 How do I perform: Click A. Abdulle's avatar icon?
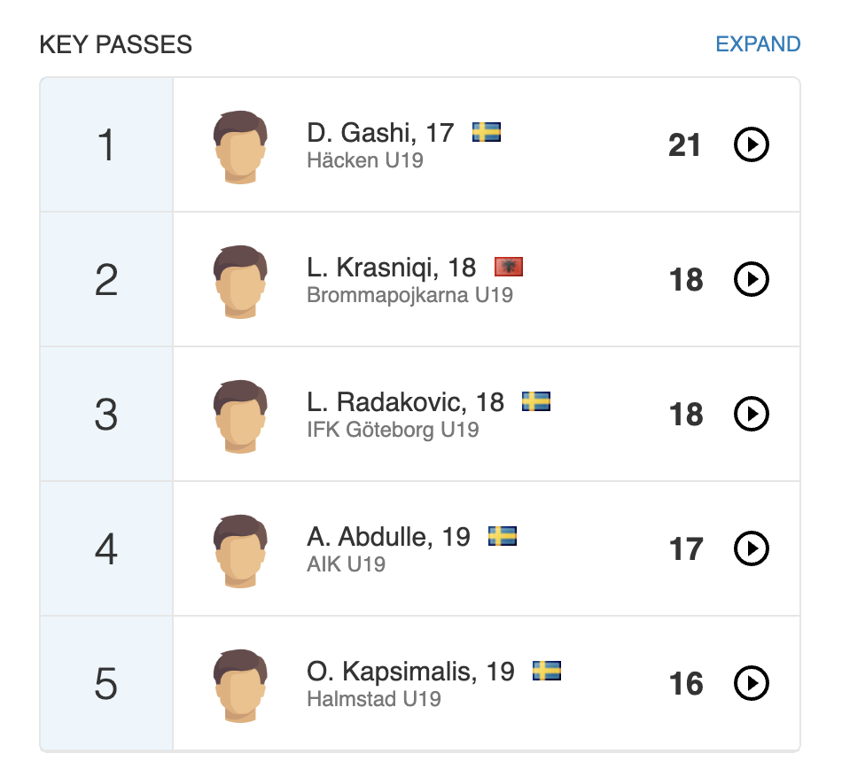click(x=240, y=550)
